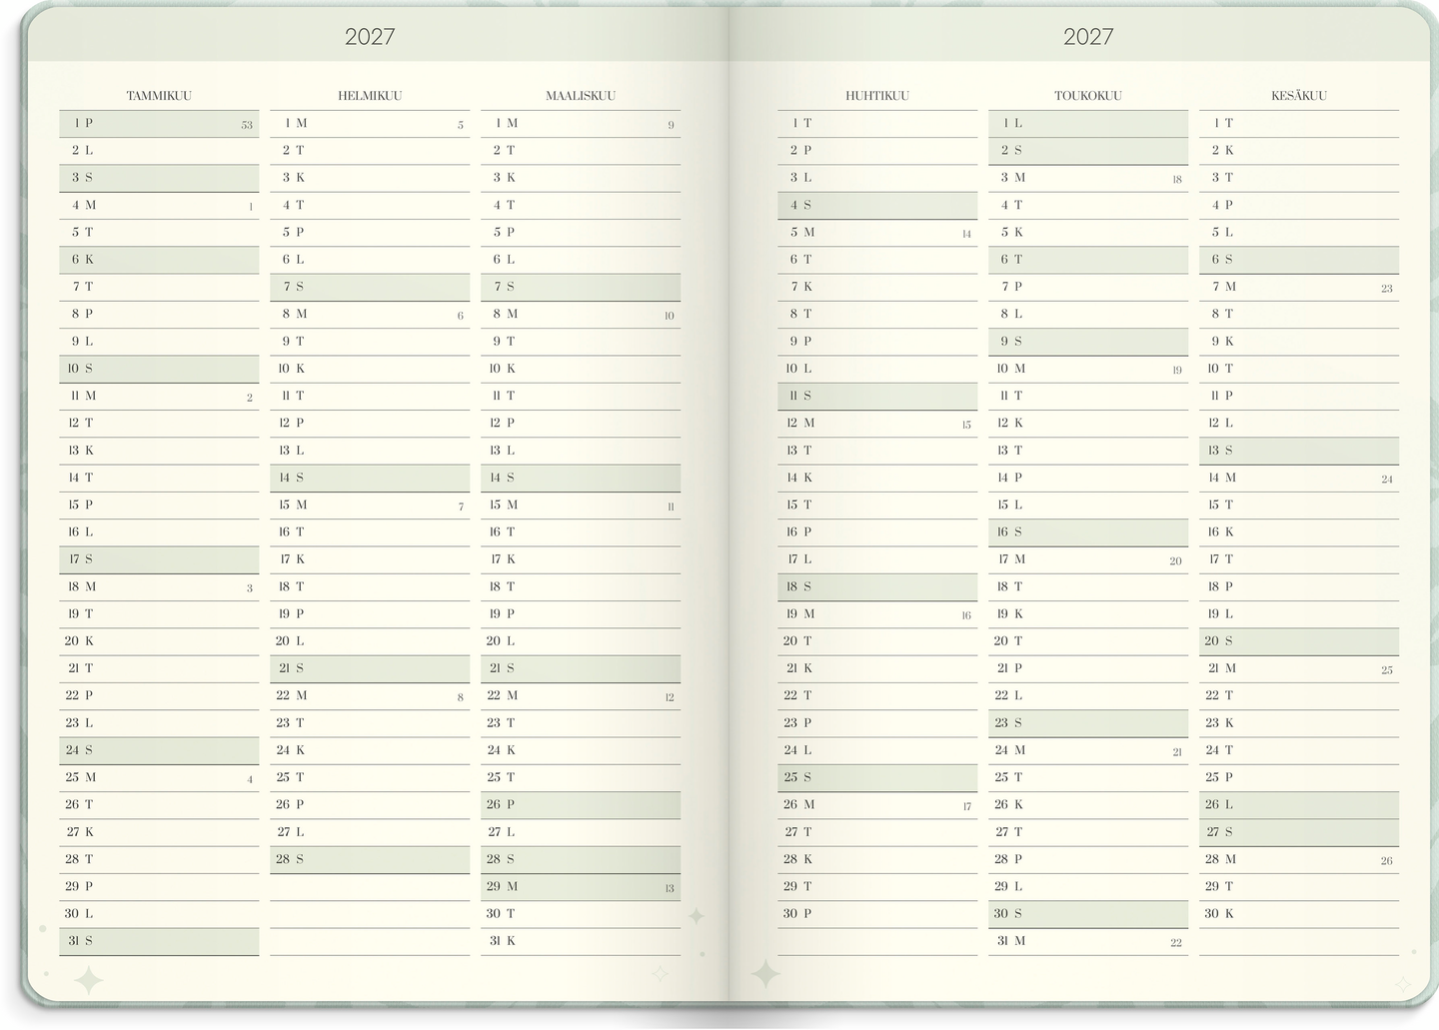Pick the 17 S row in Tammikuu
1439x1030 pixels.
coord(159,559)
